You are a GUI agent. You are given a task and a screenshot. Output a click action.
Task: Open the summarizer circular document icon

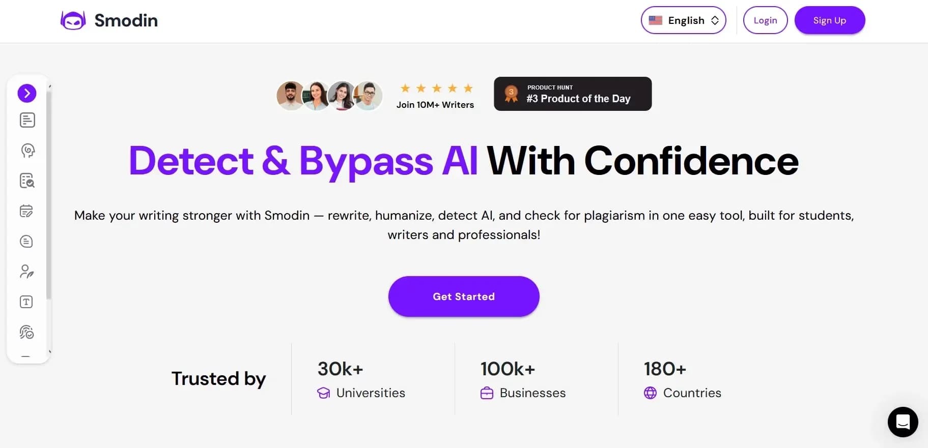(x=26, y=242)
